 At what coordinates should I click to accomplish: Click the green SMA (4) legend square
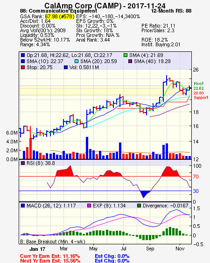tap(126, 55)
